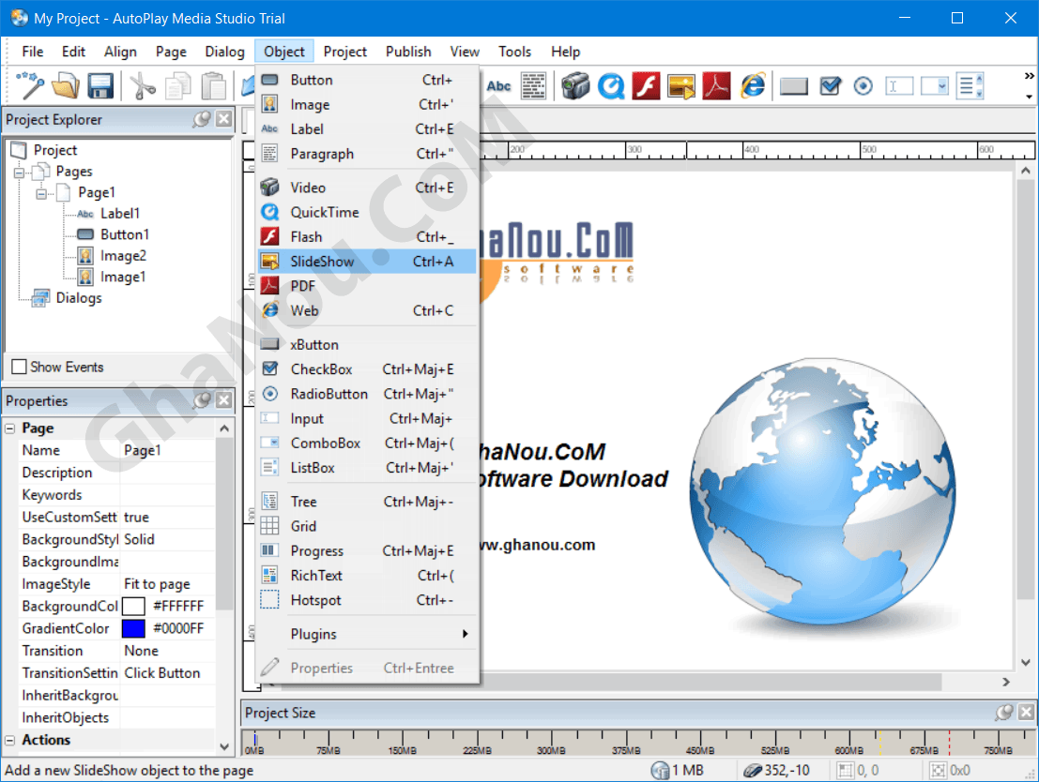Viewport: 1039px width, 782px height.
Task: Insert a Paragraph object from the toolbar
Action: (533, 86)
